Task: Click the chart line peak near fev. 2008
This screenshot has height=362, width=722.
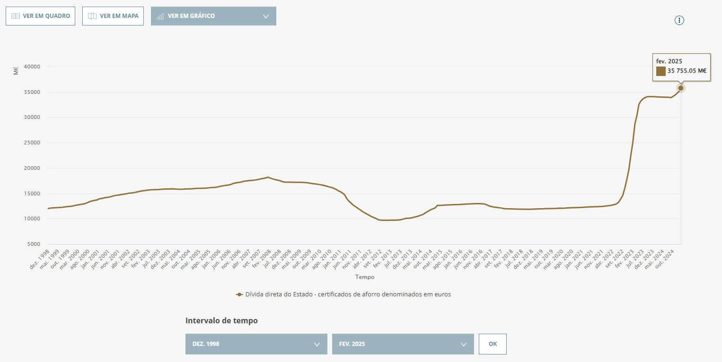Action: 268,177
